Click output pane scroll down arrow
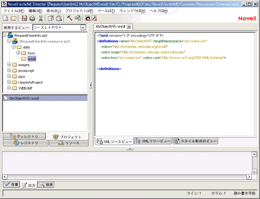 click(254, 172)
